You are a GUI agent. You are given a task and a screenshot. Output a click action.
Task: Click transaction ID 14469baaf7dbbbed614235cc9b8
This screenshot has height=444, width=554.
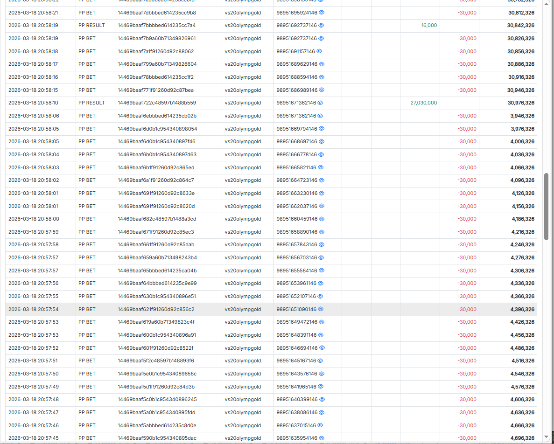(x=157, y=13)
